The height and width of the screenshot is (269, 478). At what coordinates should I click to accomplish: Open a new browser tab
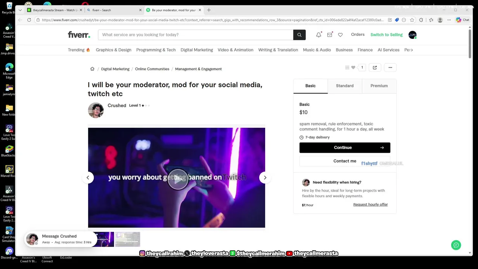[209, 10]
